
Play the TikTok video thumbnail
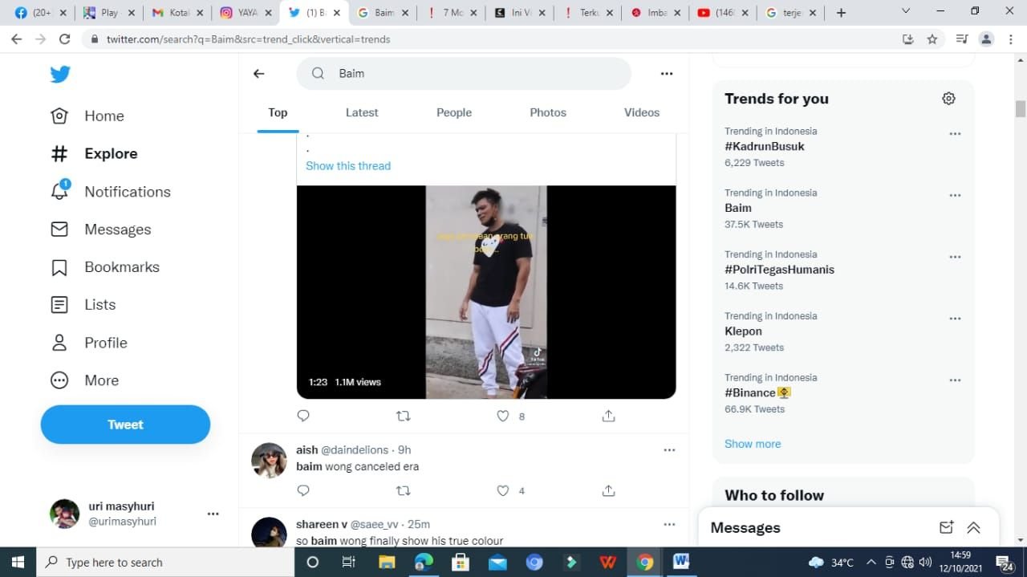[x=486, y=292]
